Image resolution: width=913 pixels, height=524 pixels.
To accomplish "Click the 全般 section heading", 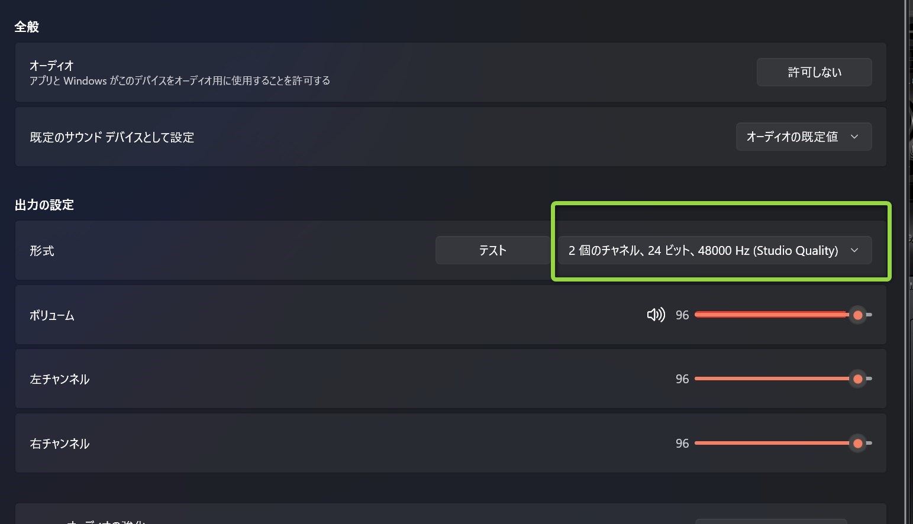I will tap(27, 27).
